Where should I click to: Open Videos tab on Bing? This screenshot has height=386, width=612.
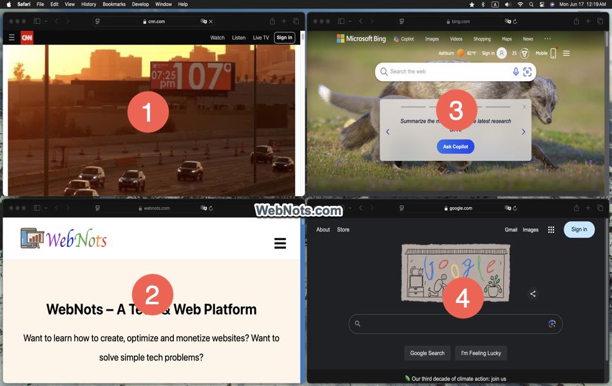pyautogui.click(x=456, y=39)
